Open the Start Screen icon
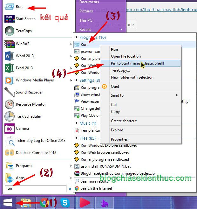 (x=10, y=19)
